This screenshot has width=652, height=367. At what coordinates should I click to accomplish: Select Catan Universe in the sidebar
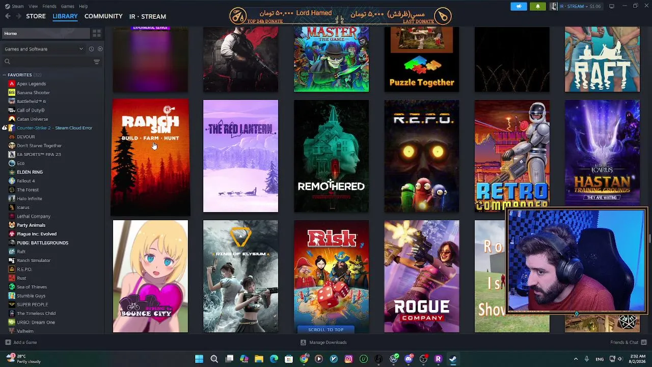32,119
